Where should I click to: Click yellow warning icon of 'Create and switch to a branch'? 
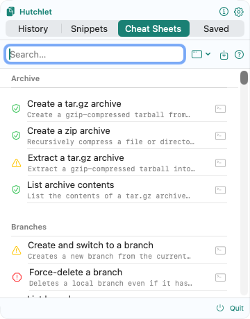tap(17, 250)
